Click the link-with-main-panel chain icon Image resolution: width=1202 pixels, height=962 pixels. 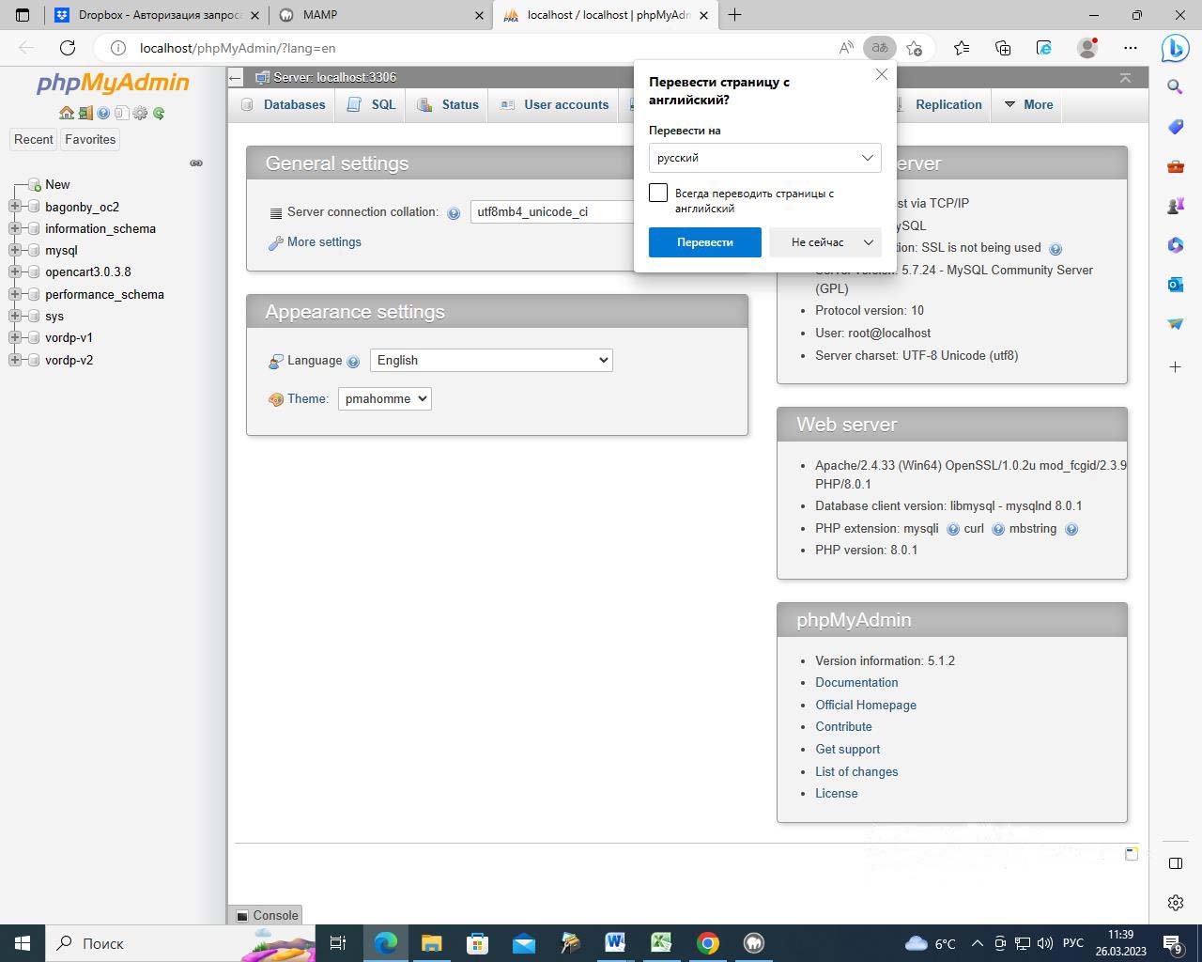[x=196, y=163]
